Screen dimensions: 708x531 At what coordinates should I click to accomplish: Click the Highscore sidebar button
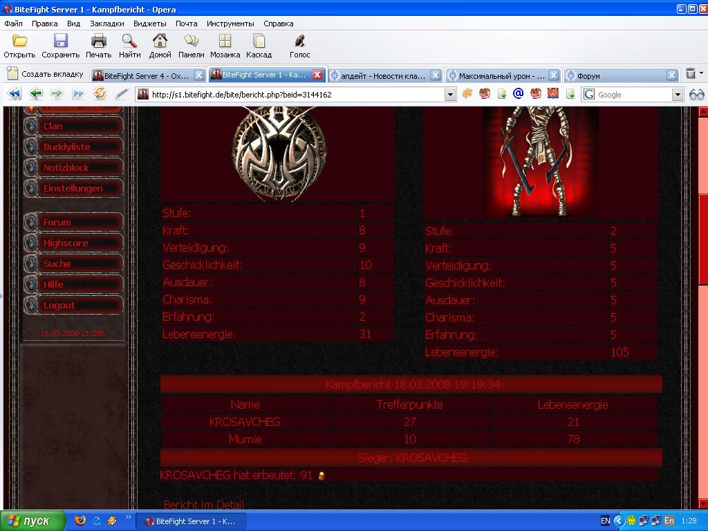click(66, 243)
